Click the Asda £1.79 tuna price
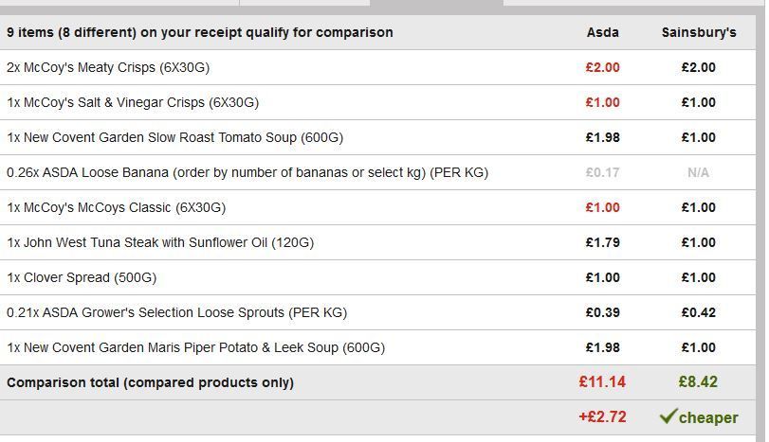Viewport: 769px width, 442px height. tap(602, 242)
